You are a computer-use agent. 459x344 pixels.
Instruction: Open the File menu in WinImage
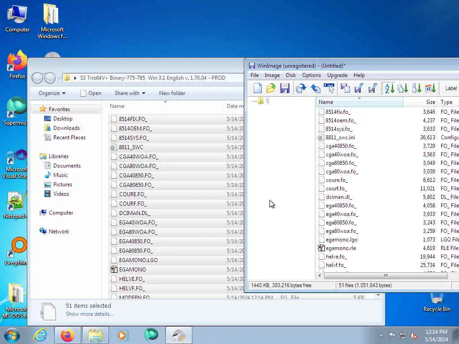tap(255, 75)
